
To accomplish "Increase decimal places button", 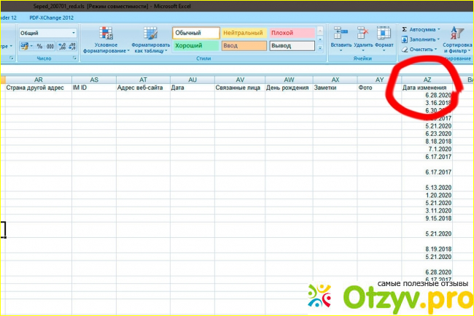I will tap(63, 45).
